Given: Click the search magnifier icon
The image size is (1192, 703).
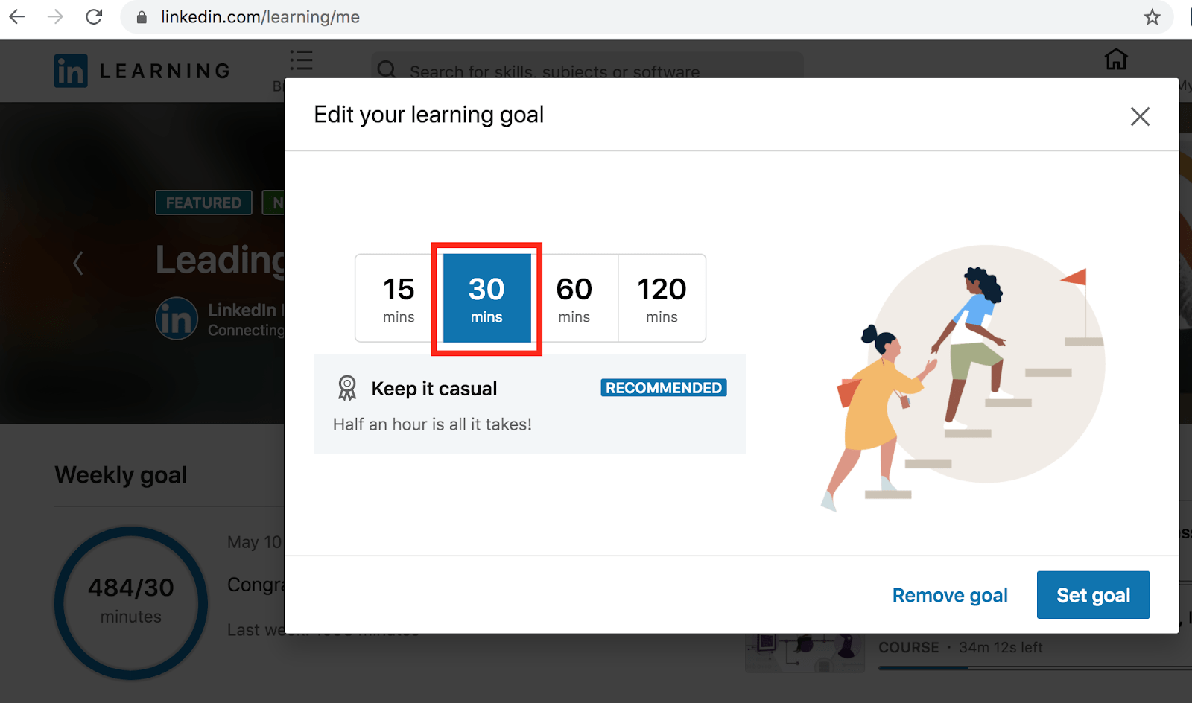Looking at the screenshot, I should pos(387,71).
